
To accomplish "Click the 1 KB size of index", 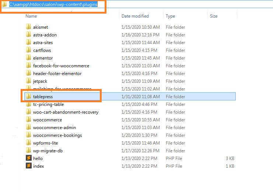I will tap(230, 166).
